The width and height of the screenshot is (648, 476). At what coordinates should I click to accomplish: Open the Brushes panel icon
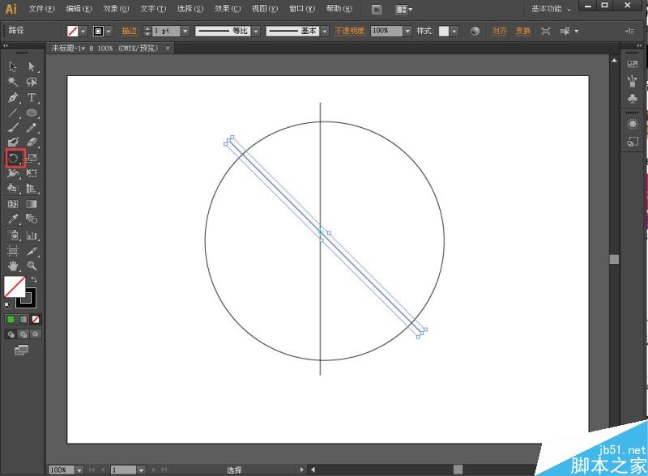coord(633,81)
